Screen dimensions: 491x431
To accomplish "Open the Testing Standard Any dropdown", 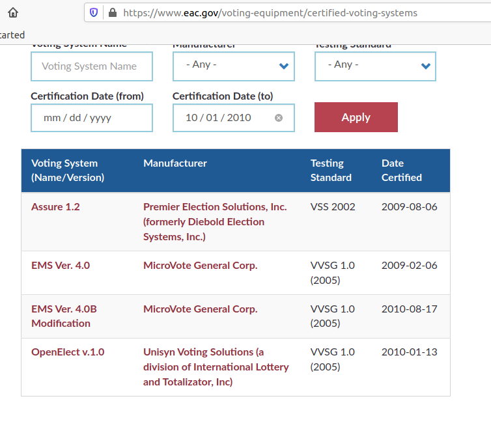I will pos(375,66).
